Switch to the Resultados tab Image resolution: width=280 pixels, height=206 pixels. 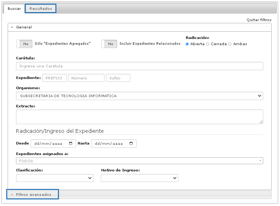click(40, 8)
